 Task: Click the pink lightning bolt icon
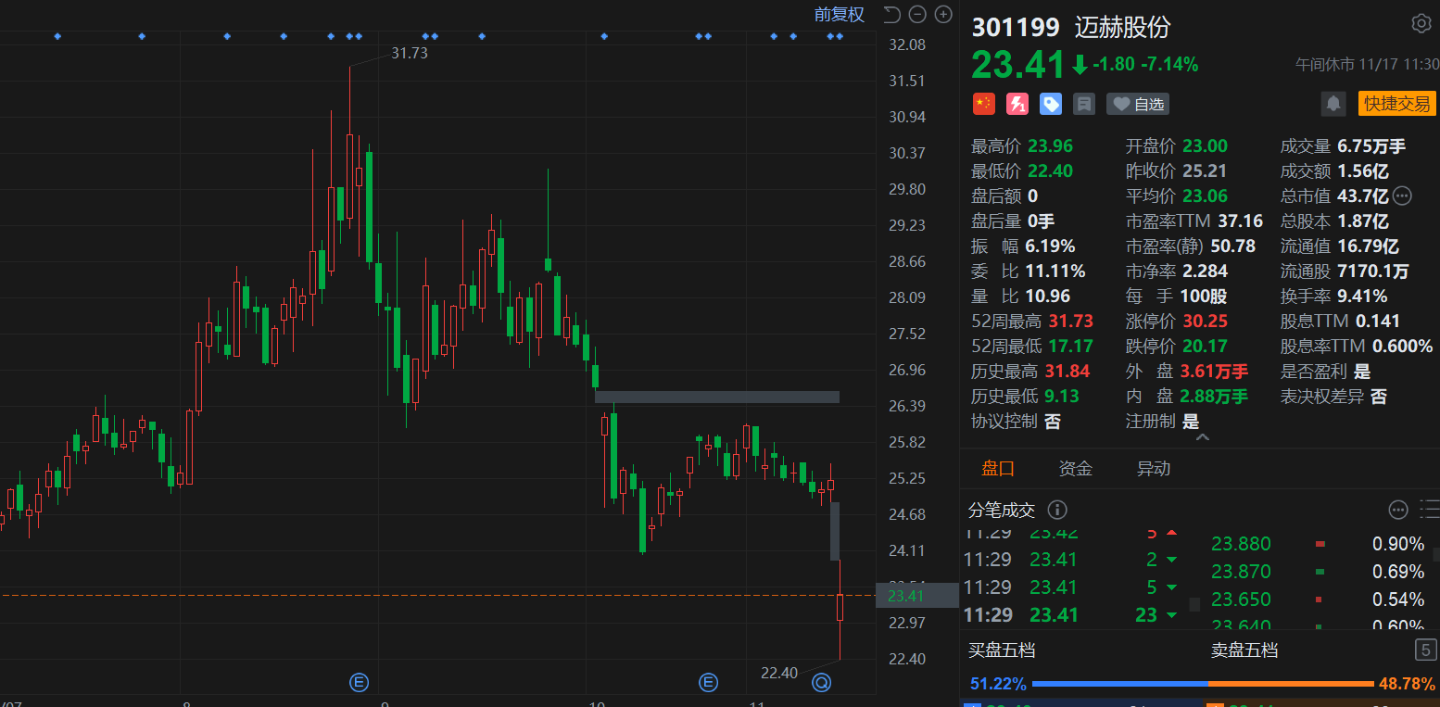click(x=1017, y=104)
